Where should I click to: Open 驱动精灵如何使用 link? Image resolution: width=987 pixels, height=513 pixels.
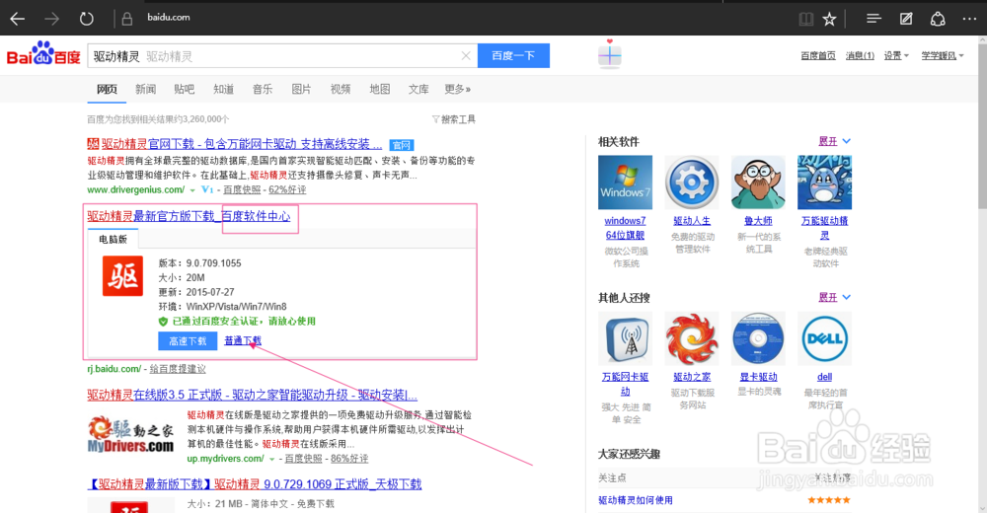[635, 500]
